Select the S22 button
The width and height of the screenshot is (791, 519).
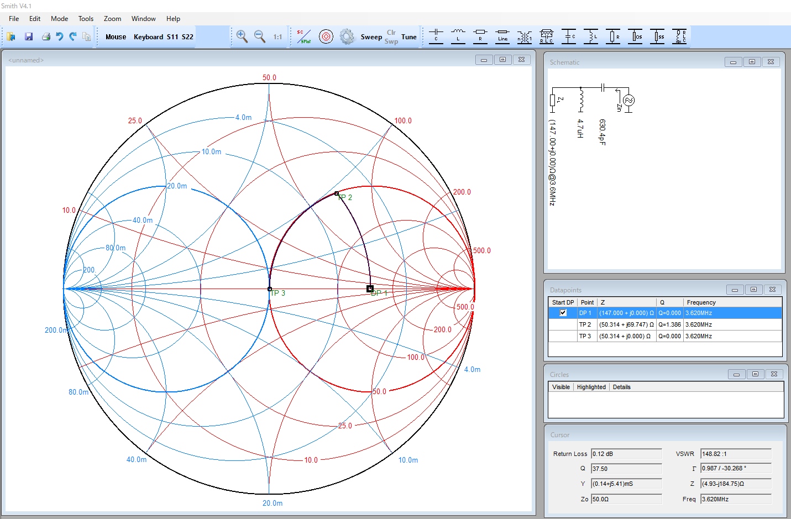tap(188, 37)
